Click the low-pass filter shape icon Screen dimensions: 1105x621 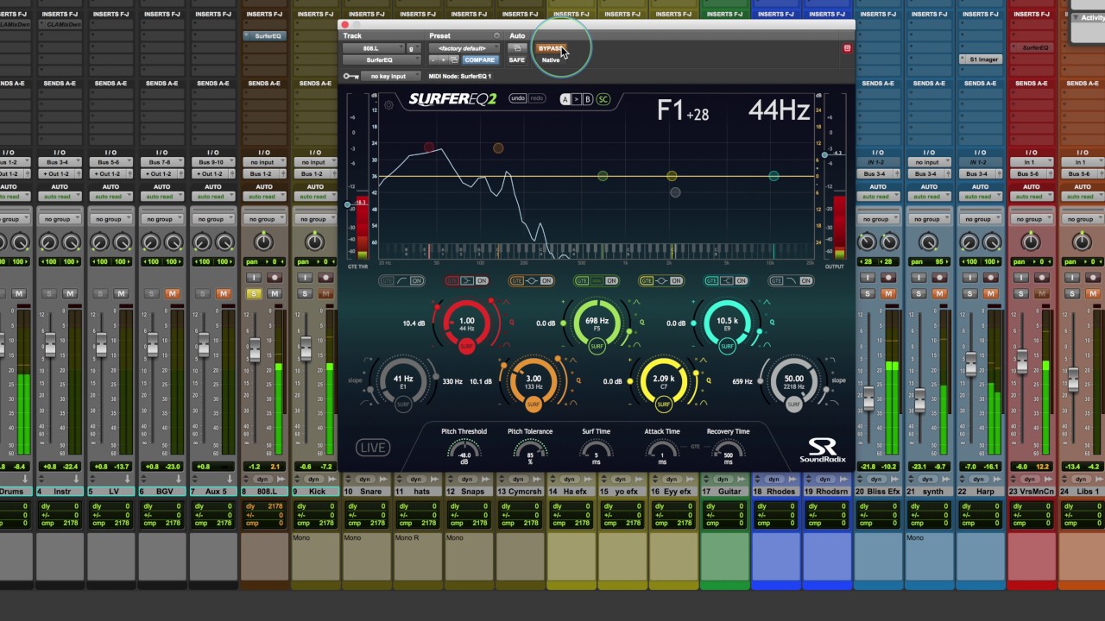(x=790, y=280)
